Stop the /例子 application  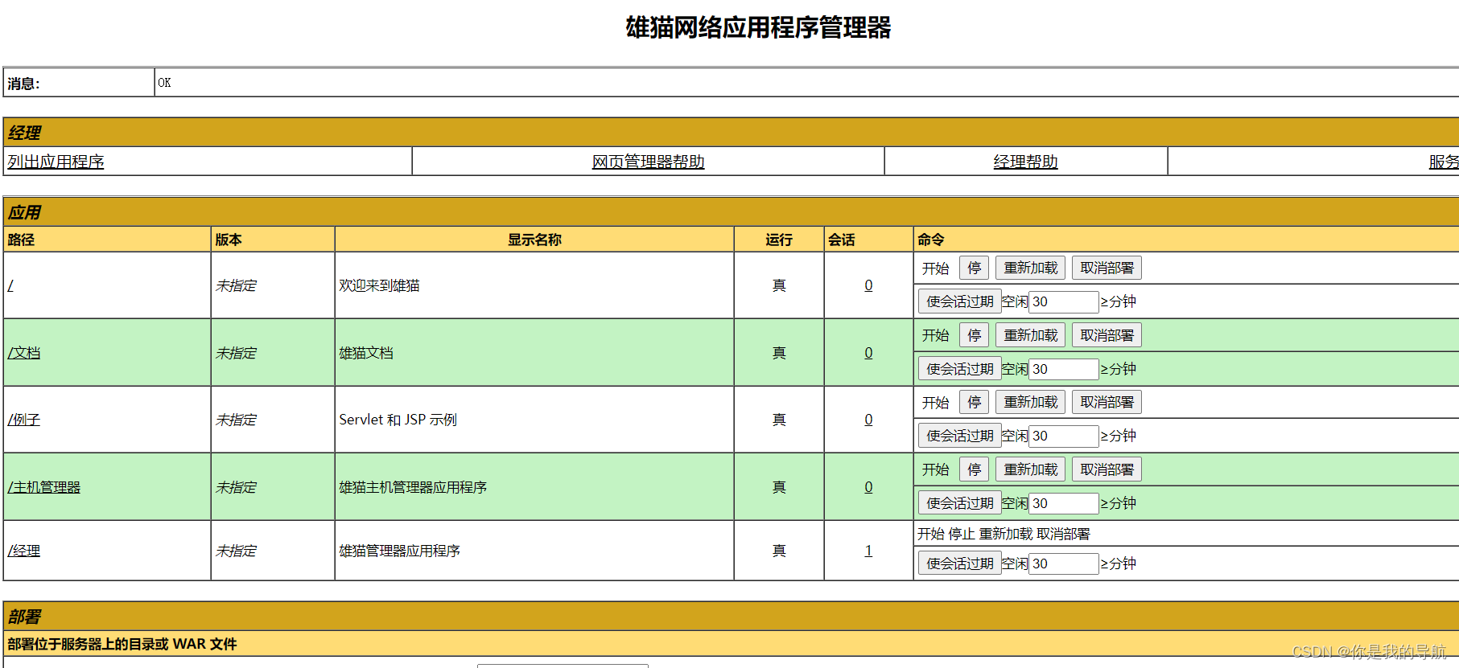(x=974, y=402)
